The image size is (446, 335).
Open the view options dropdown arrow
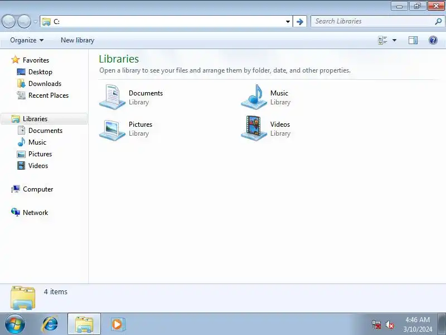click(394, 40)
